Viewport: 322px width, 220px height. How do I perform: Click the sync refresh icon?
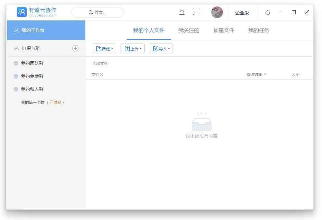tap(267, 12)
